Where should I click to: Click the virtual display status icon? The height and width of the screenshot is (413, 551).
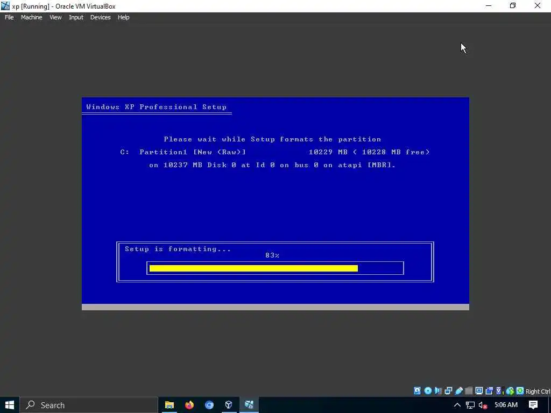(x=479, y=391)
